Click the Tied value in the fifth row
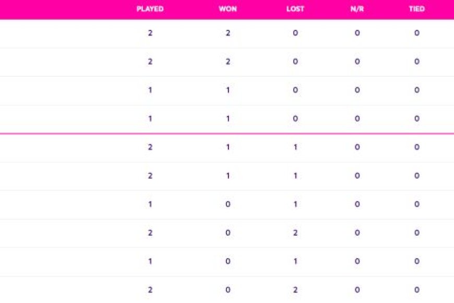This screenshot has height=303, width=454. point(416,147)
